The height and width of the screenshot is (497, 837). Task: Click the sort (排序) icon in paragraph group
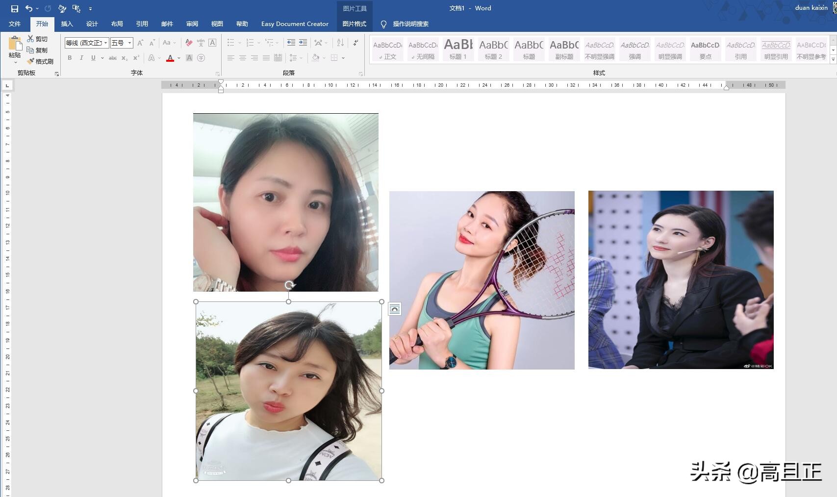340,43
